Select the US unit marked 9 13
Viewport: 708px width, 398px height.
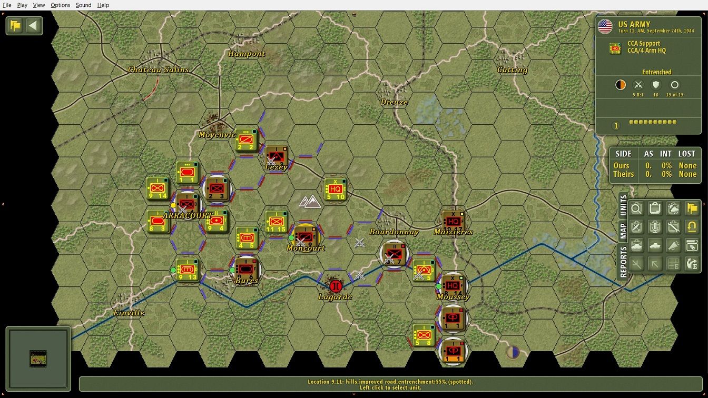pos(188,270)
